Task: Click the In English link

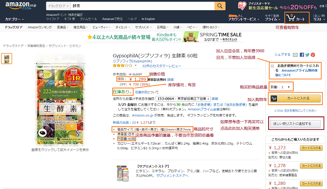Action: tap(148, 19)
